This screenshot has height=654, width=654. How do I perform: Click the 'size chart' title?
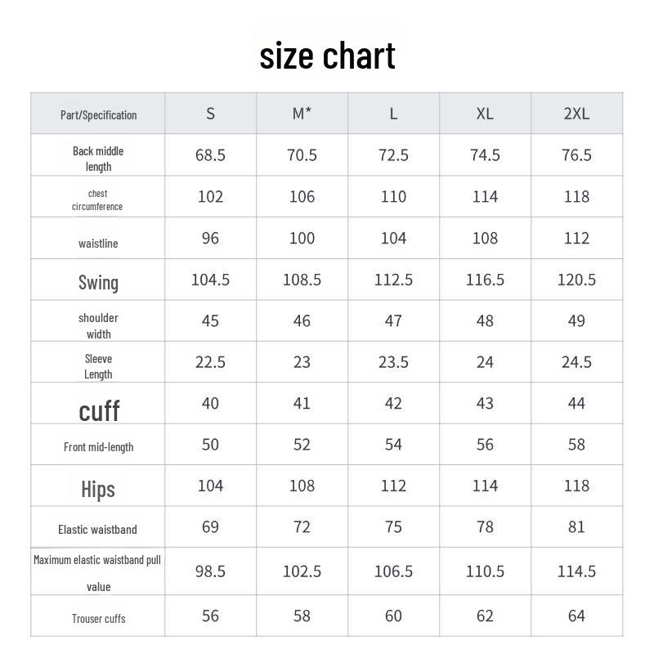pyautogui.click(x=327, y=56)
